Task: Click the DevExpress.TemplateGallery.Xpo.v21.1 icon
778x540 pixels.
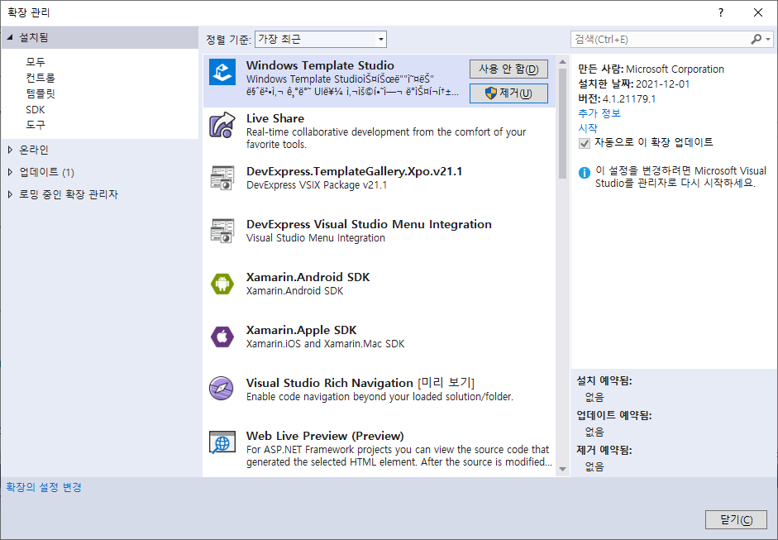Action: 222,178
